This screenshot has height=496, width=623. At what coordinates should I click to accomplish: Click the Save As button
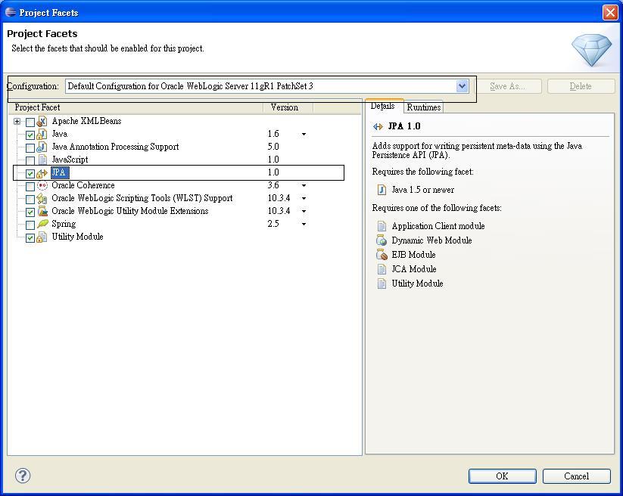point(507,86)
